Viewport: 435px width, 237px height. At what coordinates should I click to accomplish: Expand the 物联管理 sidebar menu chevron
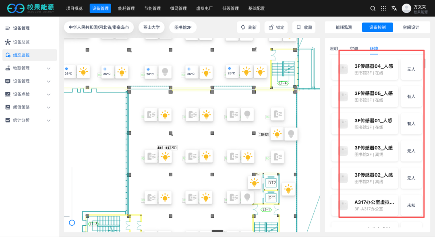[49, 68]
